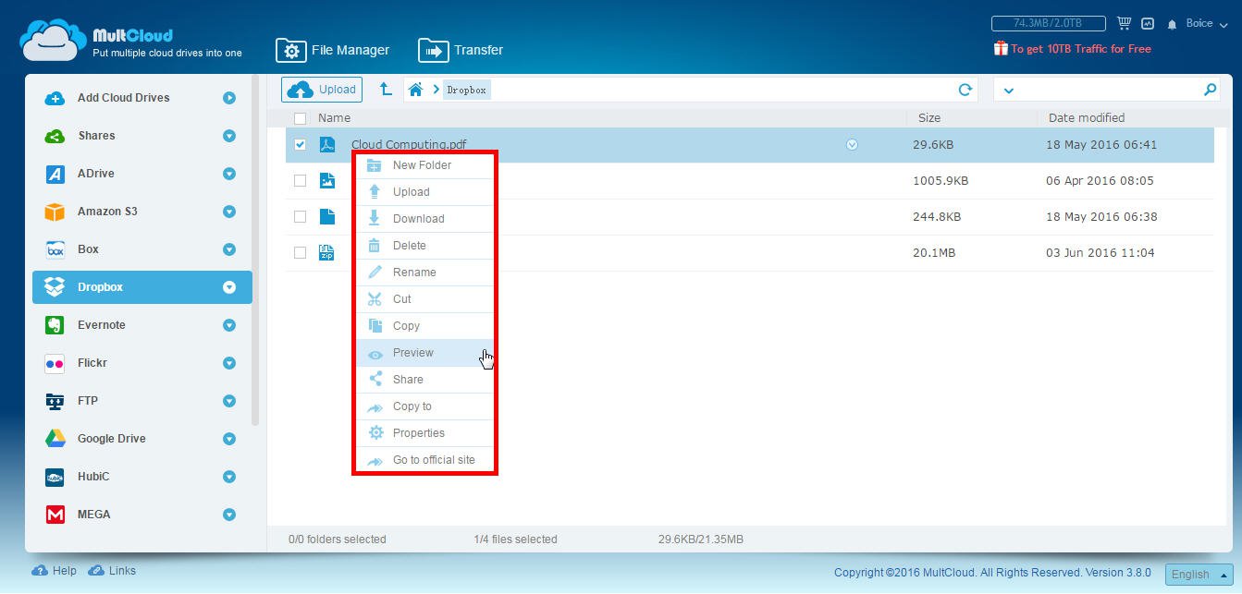Expand the Add Cloud Drives arrow
Image resolution: width=1242 pixels, height=594 pixels.
coord(229,98)
